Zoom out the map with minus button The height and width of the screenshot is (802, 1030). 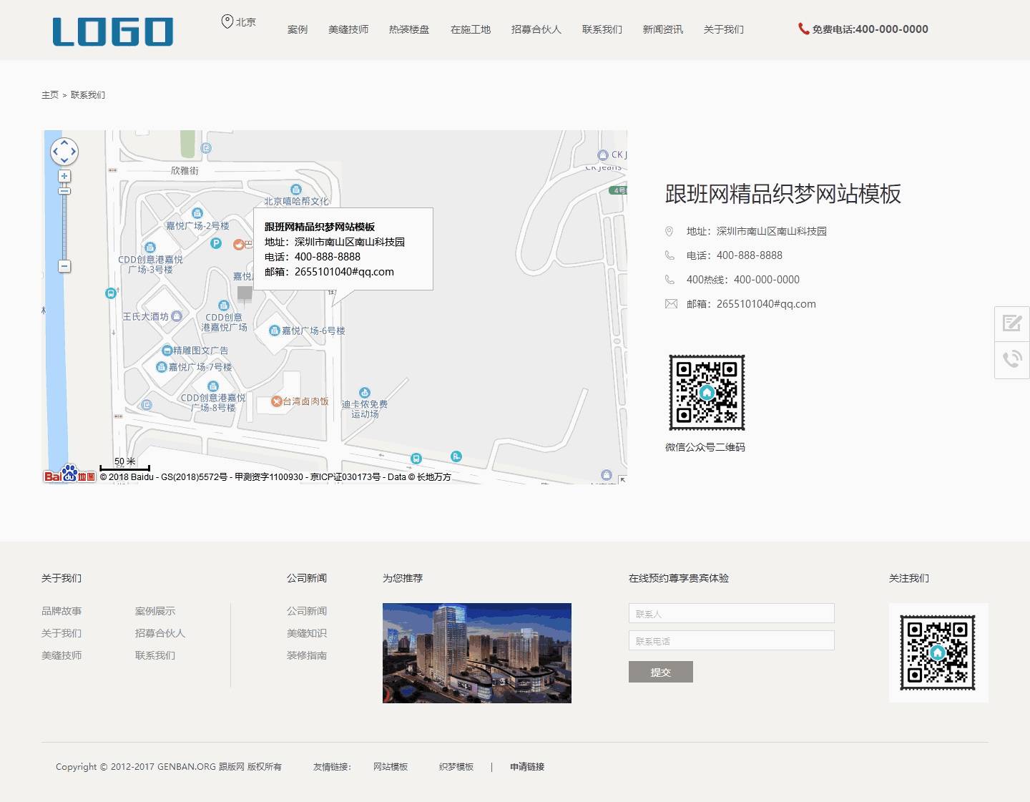tap(64, 266)
